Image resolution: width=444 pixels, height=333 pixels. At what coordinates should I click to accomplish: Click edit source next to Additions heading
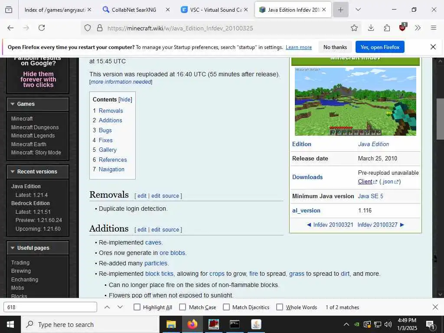tap(165, 230)
